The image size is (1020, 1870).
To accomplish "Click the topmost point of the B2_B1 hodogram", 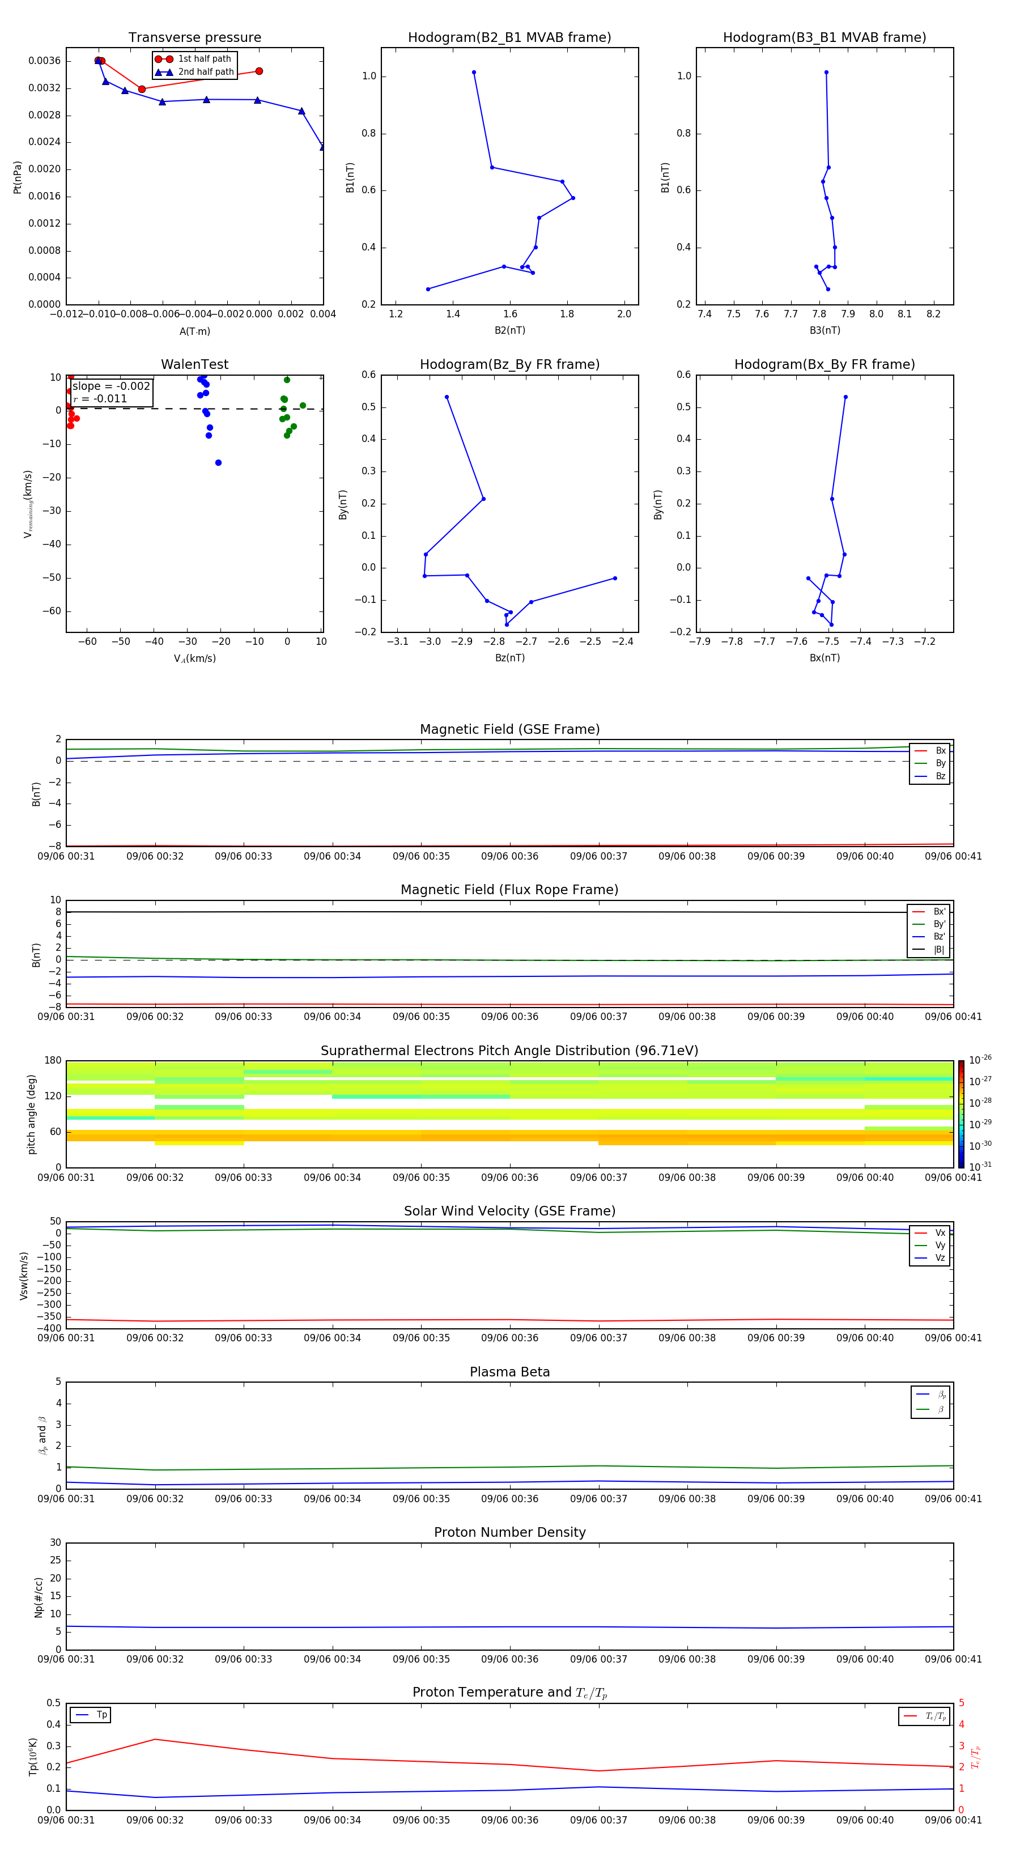I will pyautogui.click(x=474, y=73).
